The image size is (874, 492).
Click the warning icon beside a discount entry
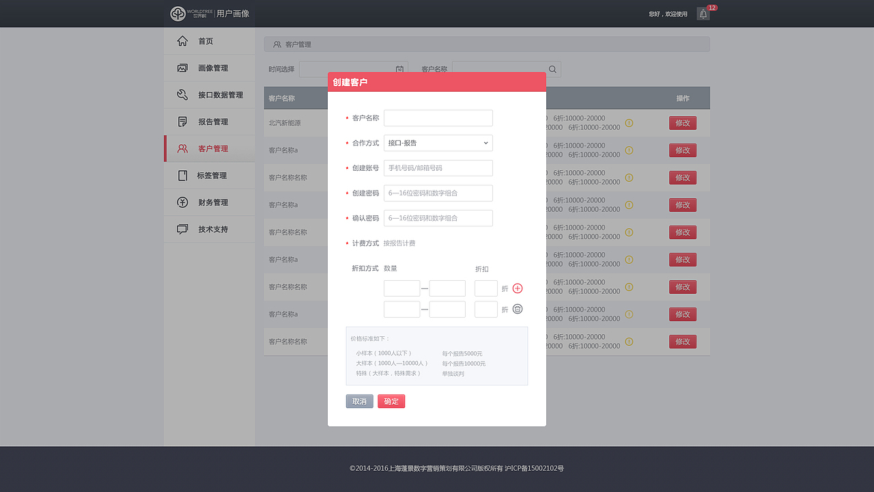(x=629, y=123)
